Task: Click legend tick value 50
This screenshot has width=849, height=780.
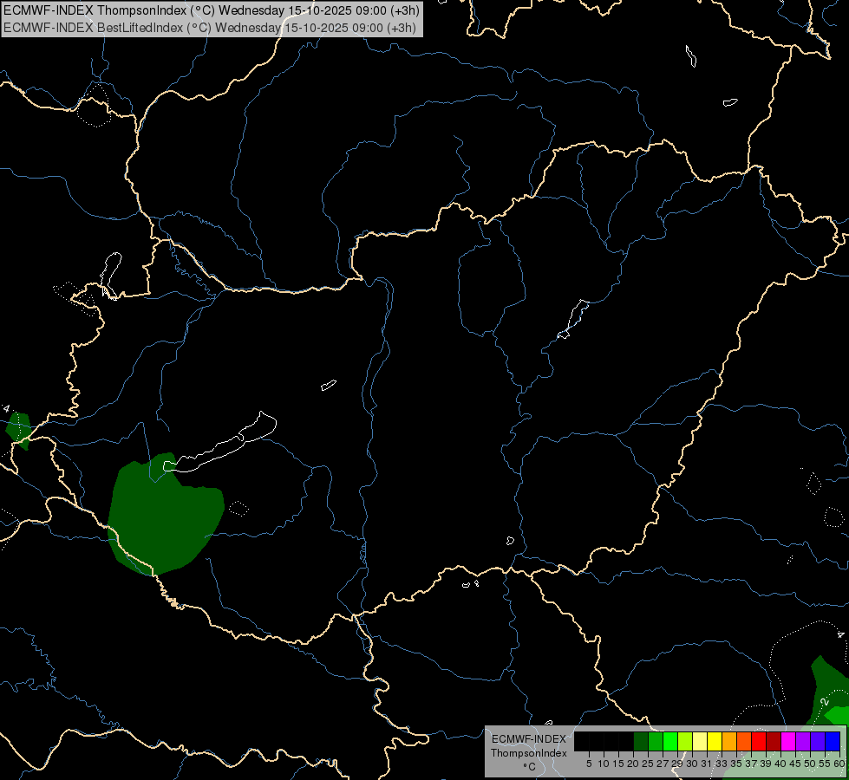Action: tap(810, 764)
